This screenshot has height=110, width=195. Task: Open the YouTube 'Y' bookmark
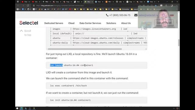click(x=71, y=9)
